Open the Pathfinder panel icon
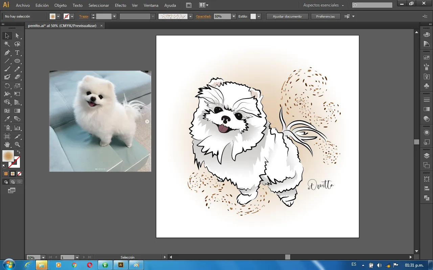433x270 pixels. tap(427, 198)
